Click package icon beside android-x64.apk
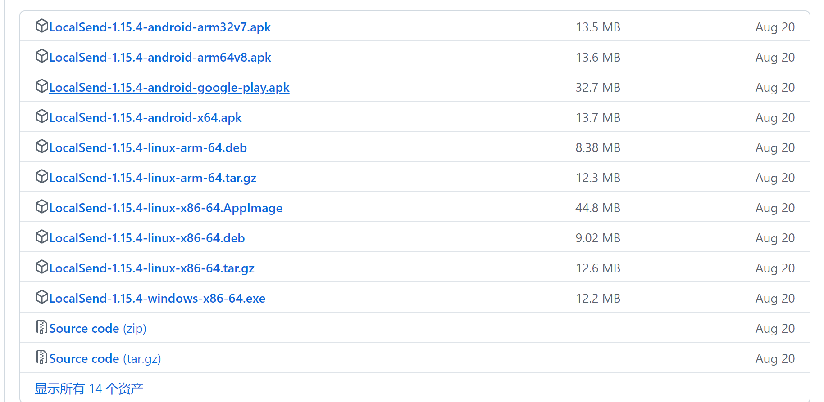This screenshot has width=824, height=402. 41,116
